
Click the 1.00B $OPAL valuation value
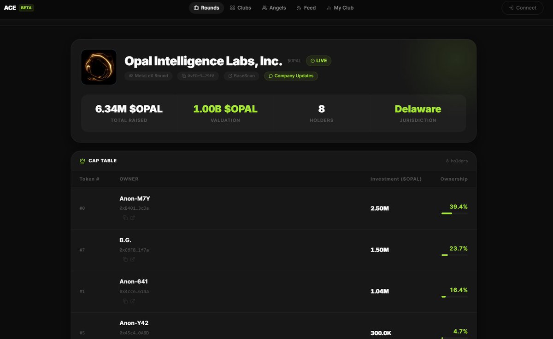[225, 109]
